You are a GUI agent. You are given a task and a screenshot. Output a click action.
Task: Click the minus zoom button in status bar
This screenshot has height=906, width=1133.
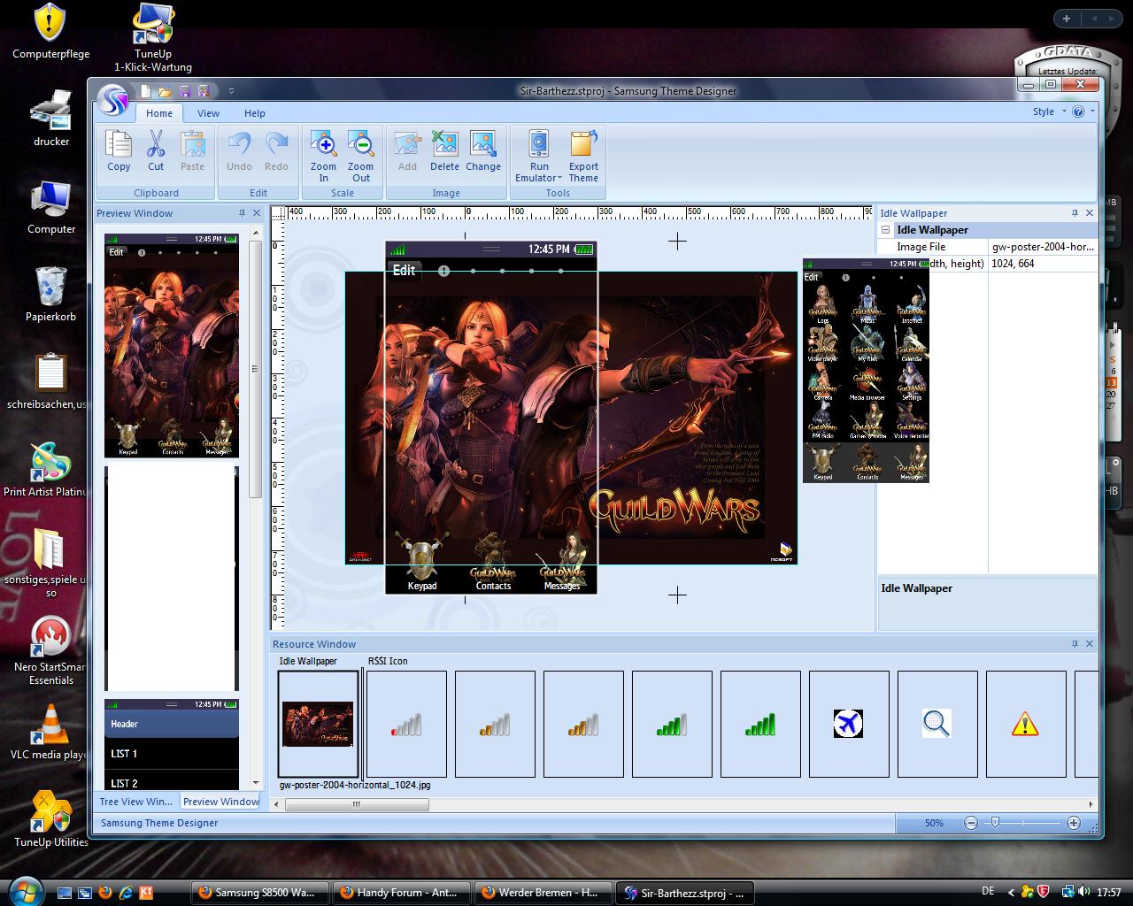pos(971,823)
